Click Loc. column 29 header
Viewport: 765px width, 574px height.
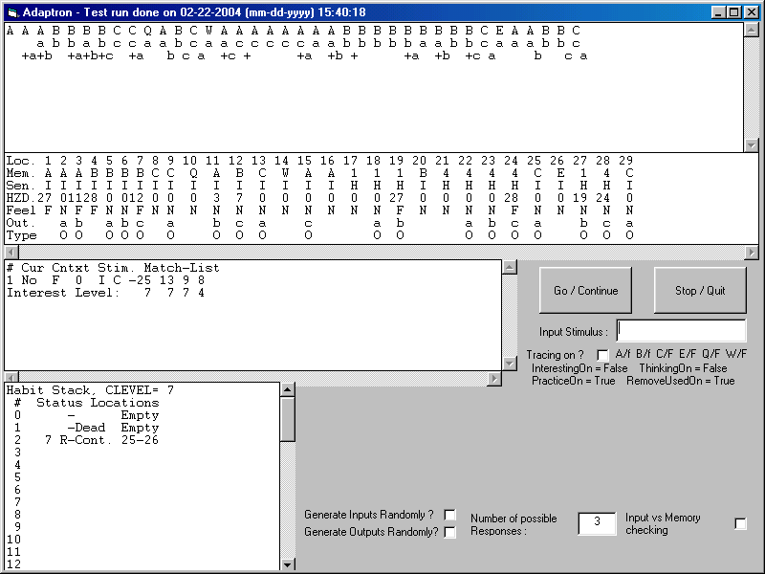pos(626,161)
